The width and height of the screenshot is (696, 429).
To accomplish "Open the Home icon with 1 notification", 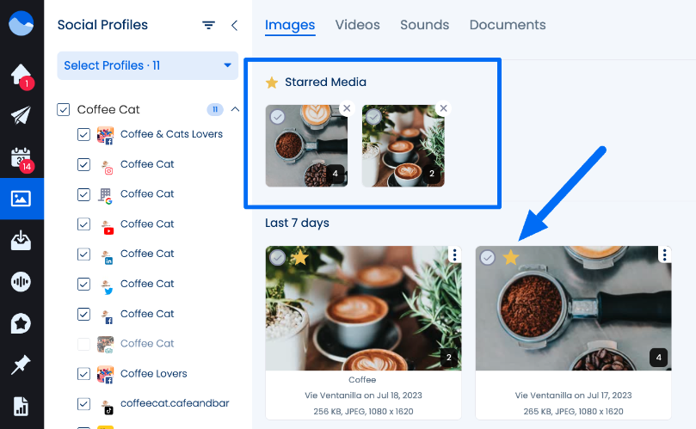I will coord(21,76).
